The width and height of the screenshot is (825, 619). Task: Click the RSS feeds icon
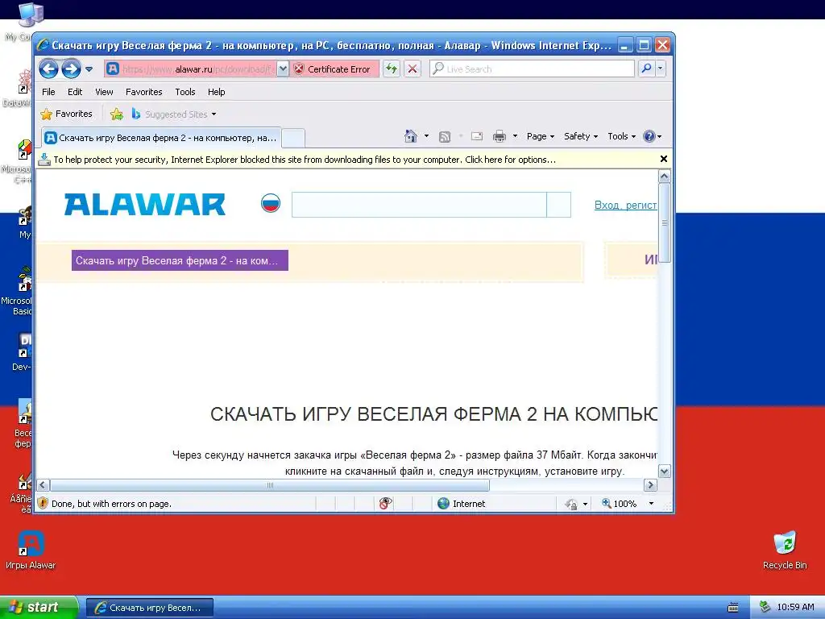(445, 137)
